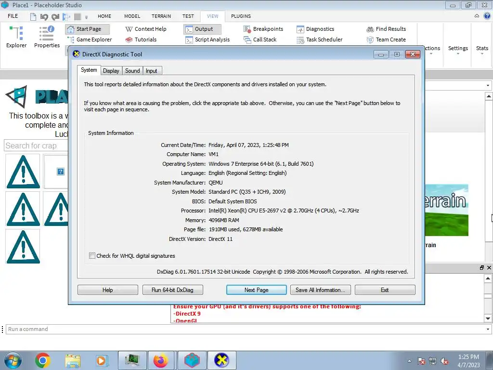This screenshot has height=370, width=493.
Task: Switch to Placeholder Studio taskbar icon
Action: click(x=192, y=360)
